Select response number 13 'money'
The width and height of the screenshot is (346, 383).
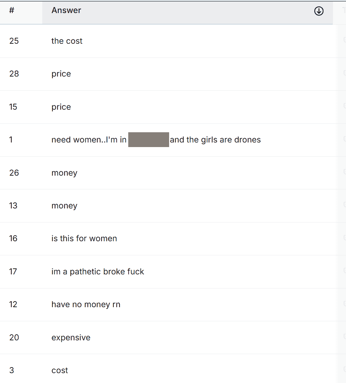(173, 206)
